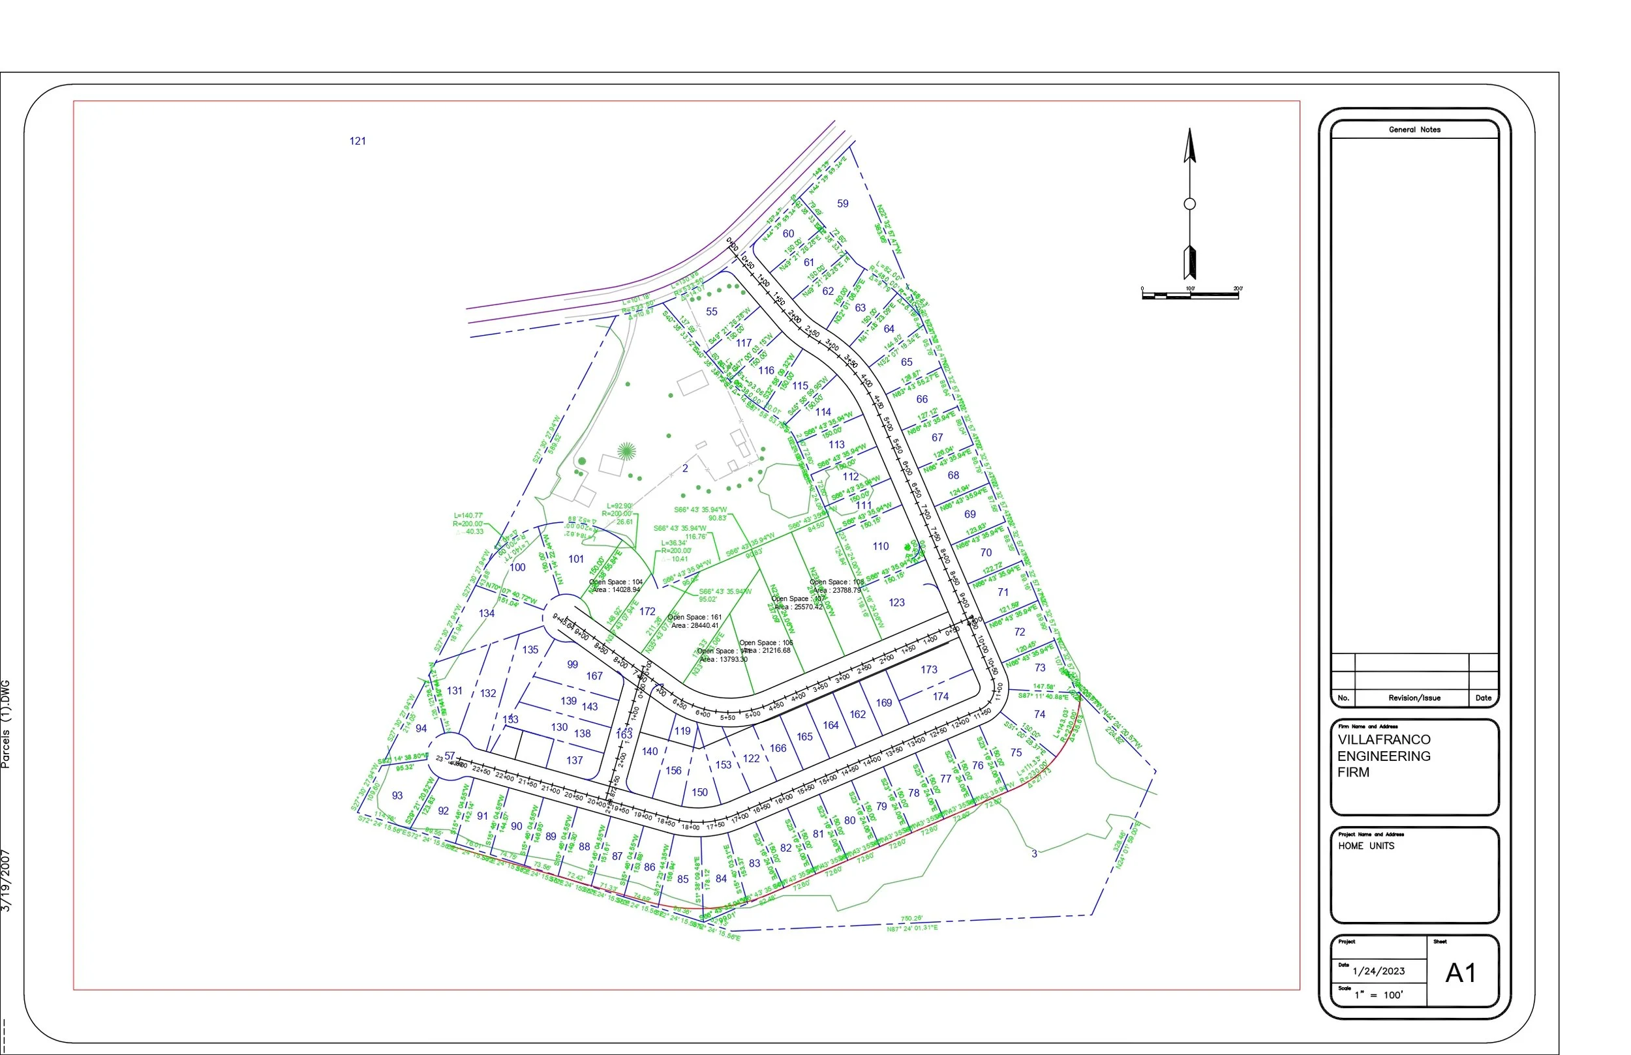Click the sheet number "A1"

tap(1460, 973)
